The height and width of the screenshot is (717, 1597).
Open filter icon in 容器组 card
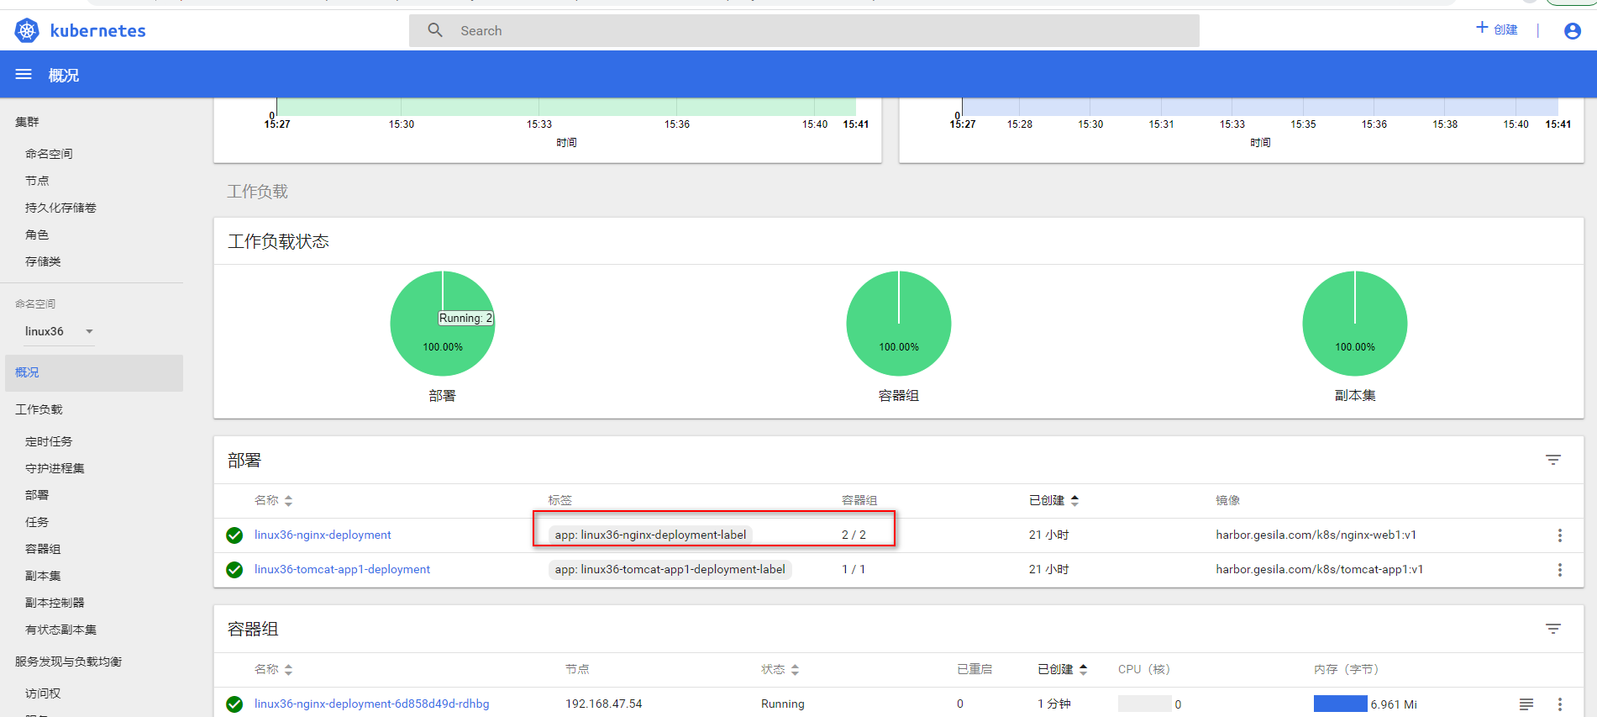[x=1553, y=629]
